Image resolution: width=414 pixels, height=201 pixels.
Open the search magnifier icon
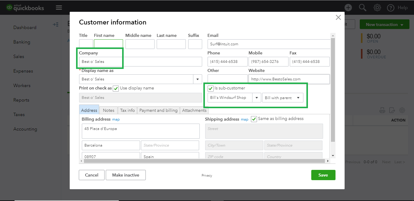click(363, 8)
